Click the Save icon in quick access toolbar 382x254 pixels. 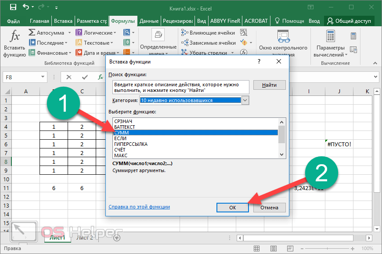click(13, 7)
